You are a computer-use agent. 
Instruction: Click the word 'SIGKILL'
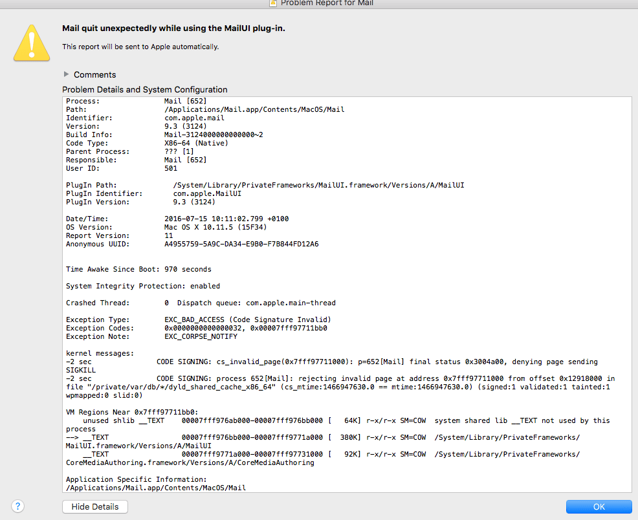click(x=81, y=370)
